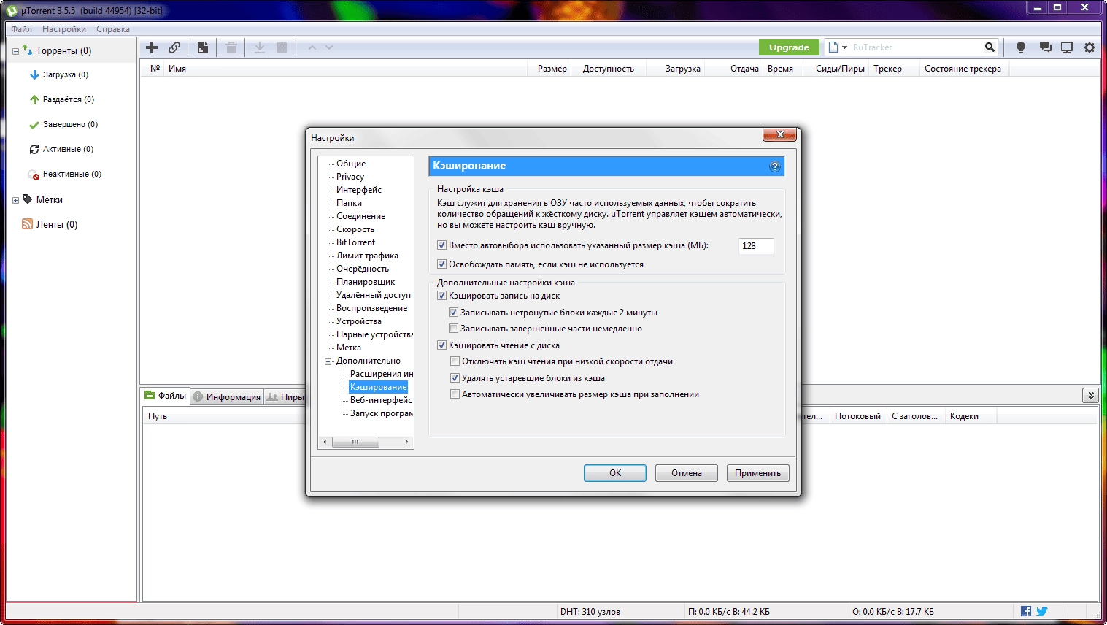Screen dimensions: 1107x625
Task: Open the Справка menu
Action: (x=113, y=29)
